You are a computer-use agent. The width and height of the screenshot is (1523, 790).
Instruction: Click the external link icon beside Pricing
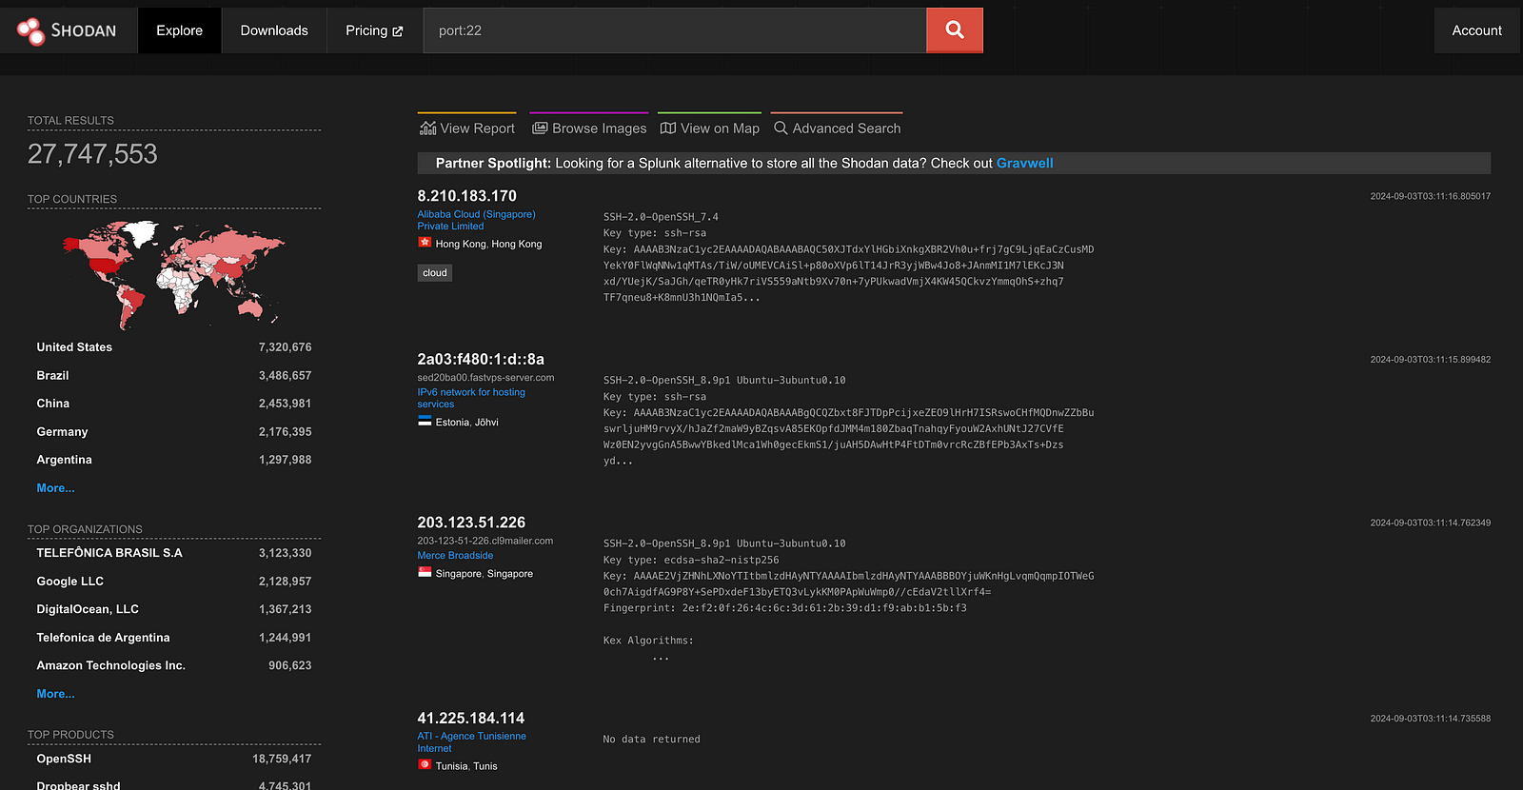click(398, 31)
